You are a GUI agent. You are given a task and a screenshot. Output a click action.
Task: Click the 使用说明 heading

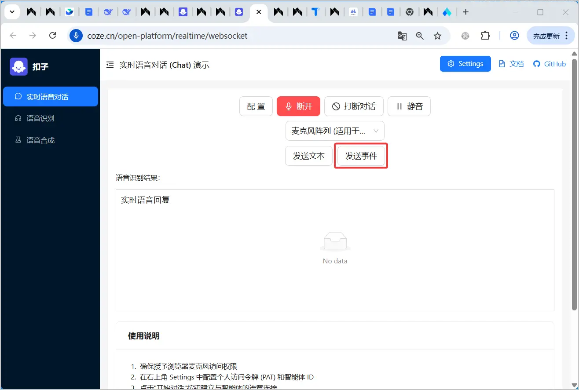pyautogui.click(x=144, y=336)
